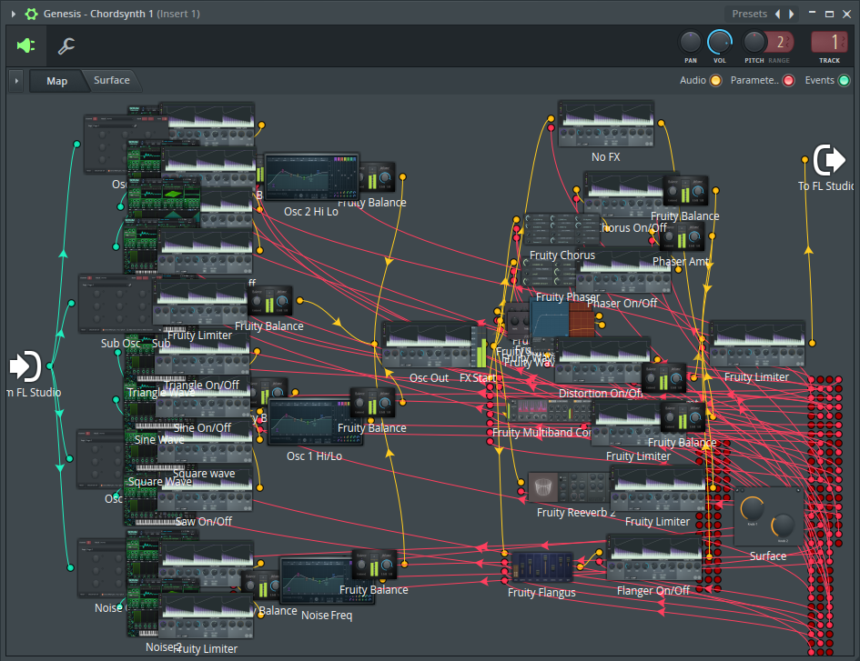Select the Sub Osc node
Viewport: 860px width, 661px height.
tap(116, 305)
